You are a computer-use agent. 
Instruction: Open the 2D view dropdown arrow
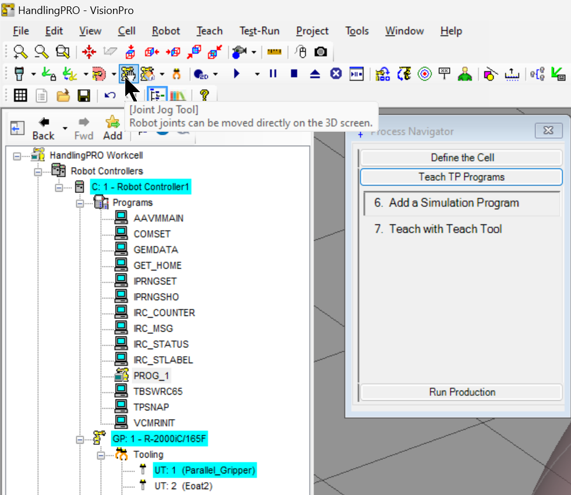(x=216, y=75)
